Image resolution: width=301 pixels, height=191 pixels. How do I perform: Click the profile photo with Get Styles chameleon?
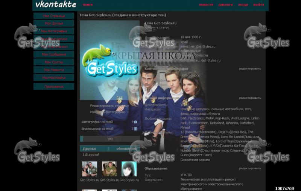coord(109,60)
